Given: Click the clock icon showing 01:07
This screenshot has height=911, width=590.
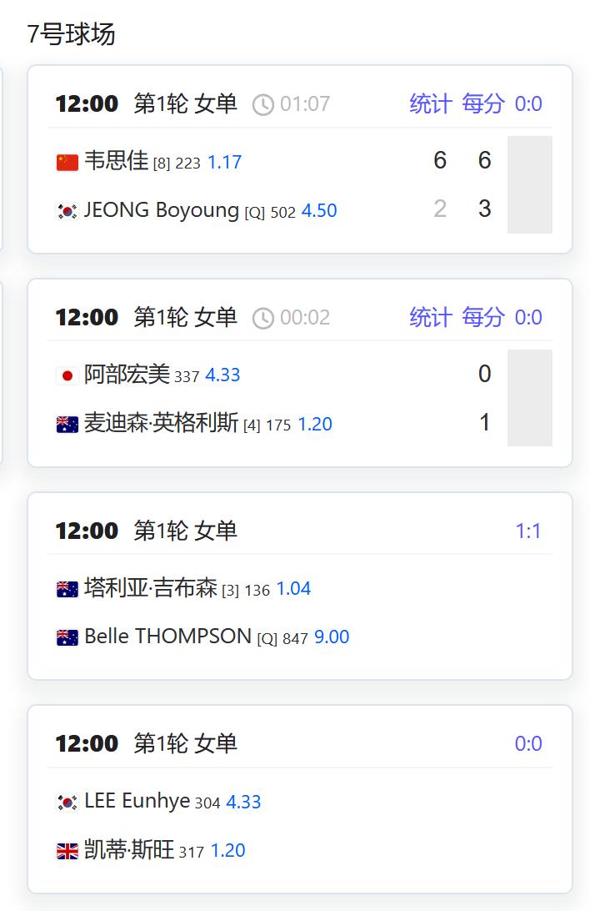Looking at the screenshot, I should point(264,103).
